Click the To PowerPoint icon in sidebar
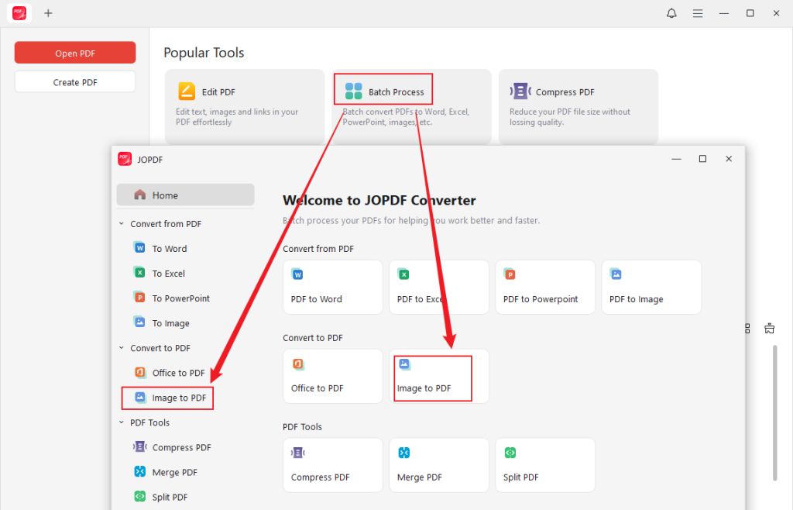This screenshot has width=793, height=510. point(140,298)
